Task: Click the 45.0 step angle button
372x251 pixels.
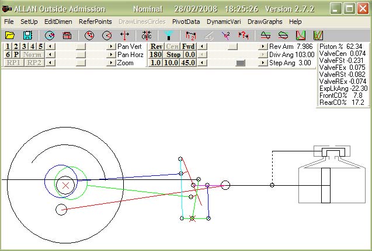Action: pos(189,62)
